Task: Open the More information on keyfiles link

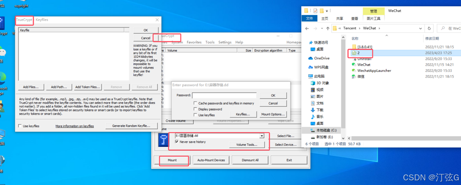Action: (x=75, y=126)
